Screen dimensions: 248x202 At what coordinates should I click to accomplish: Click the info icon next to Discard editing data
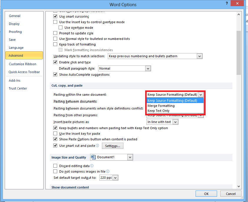click(92, 166)
